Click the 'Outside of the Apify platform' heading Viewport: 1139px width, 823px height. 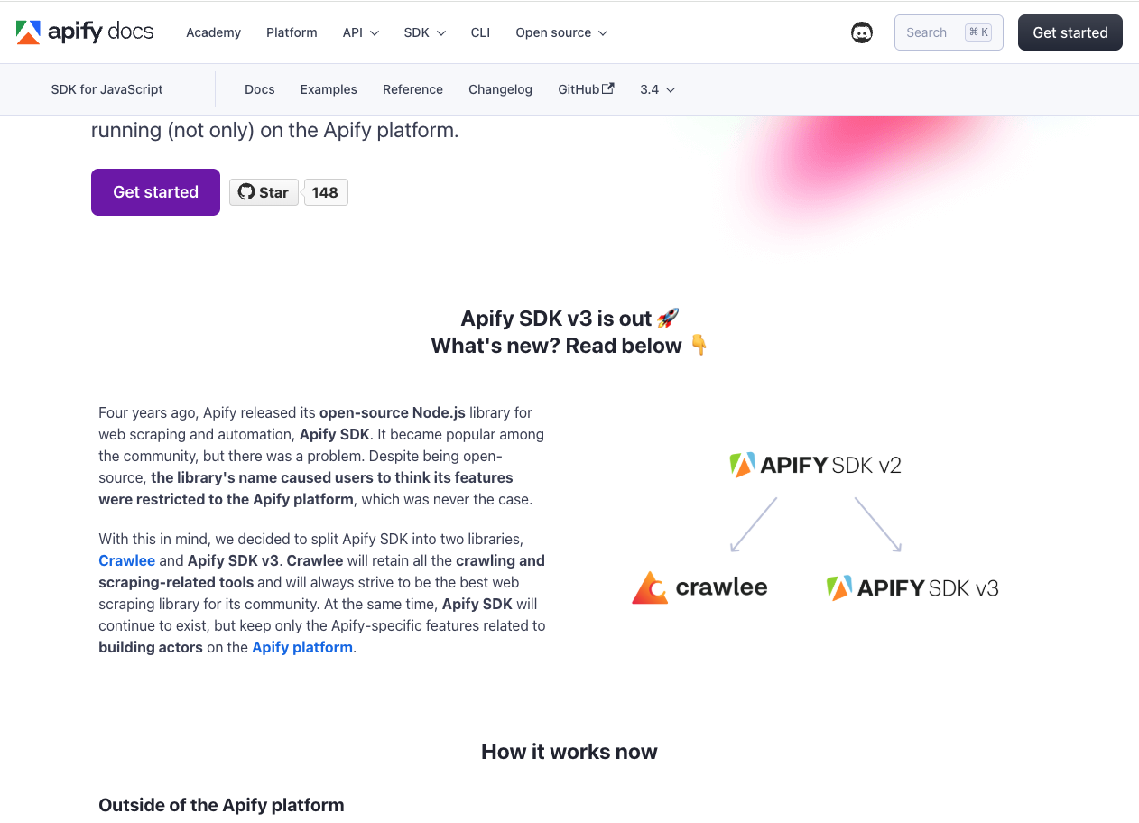(221, 805)
